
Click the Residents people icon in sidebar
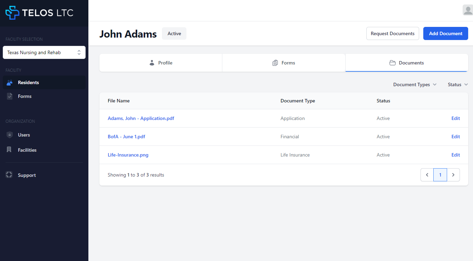[10, 82]
